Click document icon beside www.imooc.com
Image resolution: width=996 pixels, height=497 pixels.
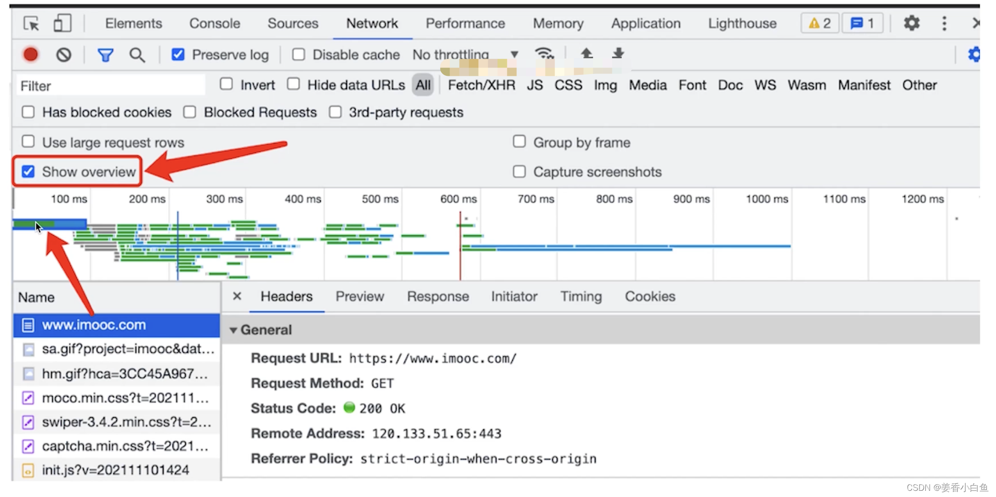28,325
